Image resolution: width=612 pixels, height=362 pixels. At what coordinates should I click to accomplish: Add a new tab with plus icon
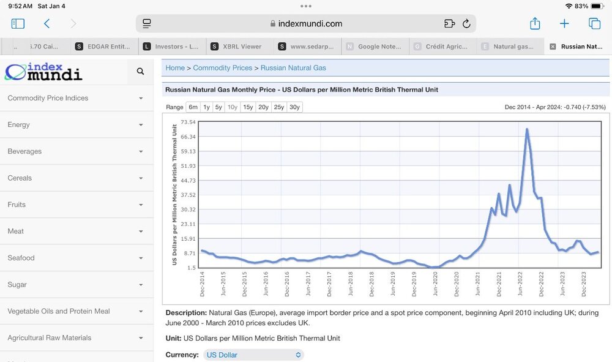pos(564,24)
